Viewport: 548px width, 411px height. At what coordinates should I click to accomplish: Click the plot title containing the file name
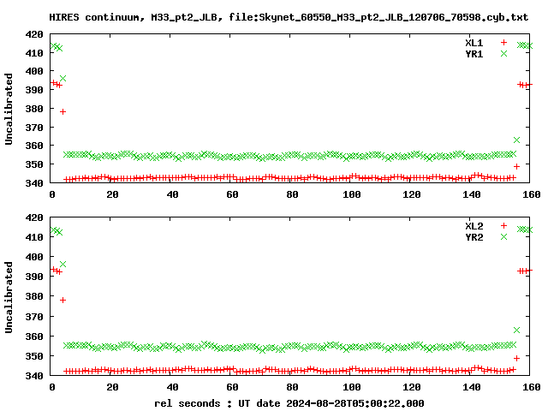[x=289, y=17]
